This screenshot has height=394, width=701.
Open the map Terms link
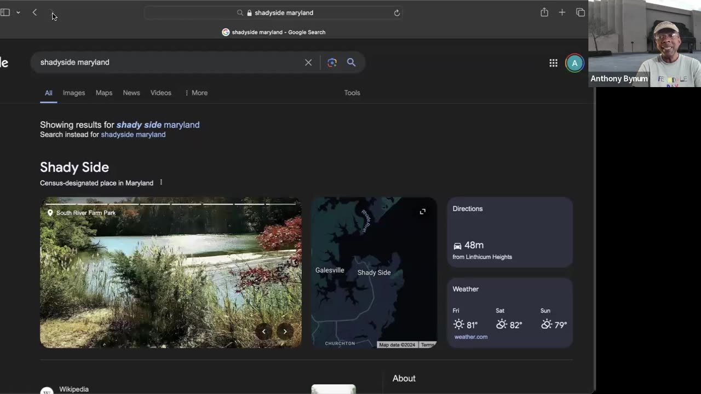[x=428, y=345]
